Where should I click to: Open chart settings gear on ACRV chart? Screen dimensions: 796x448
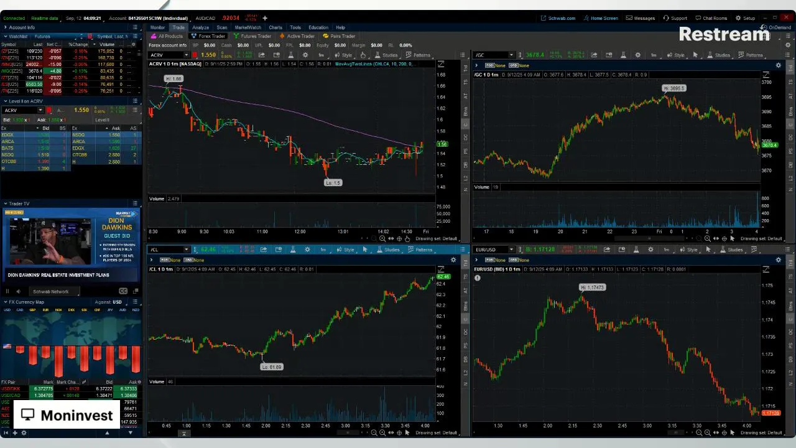(305, 55)
